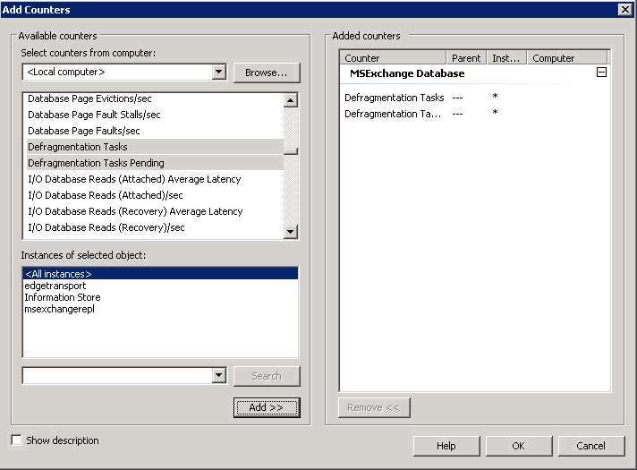
Task: Click the Browse button
Action: click(x=266, y=72)
